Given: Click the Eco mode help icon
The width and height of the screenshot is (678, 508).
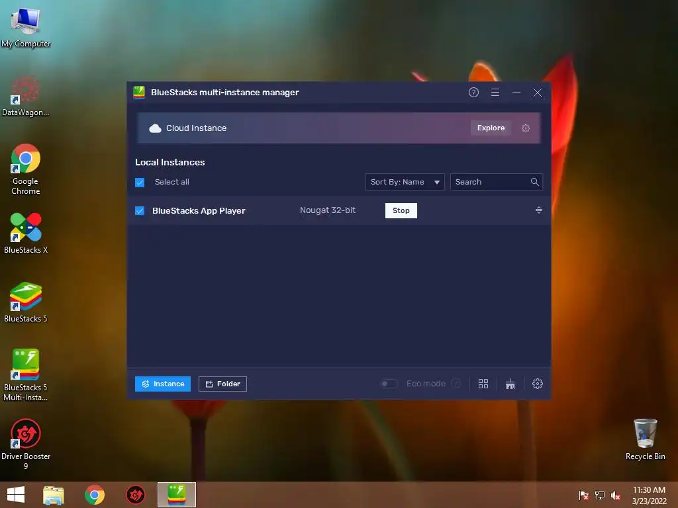Looking at the screenshot, I should pos(456,384).
